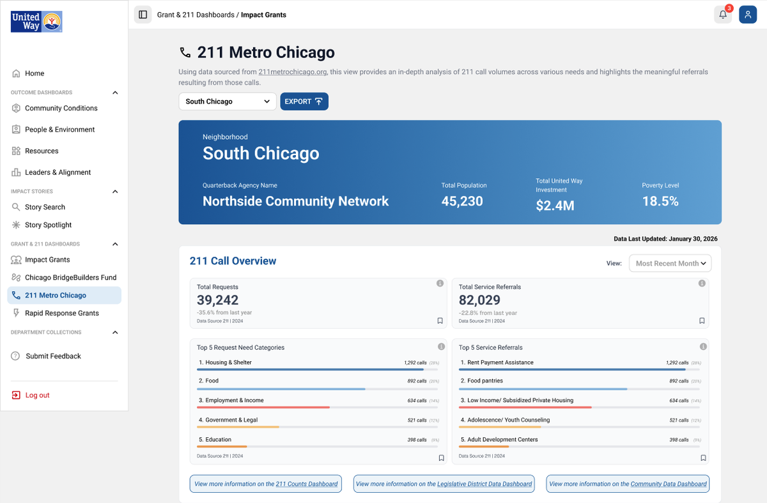
Task: Click the Community Conditions icon
Action: point(16,109)
